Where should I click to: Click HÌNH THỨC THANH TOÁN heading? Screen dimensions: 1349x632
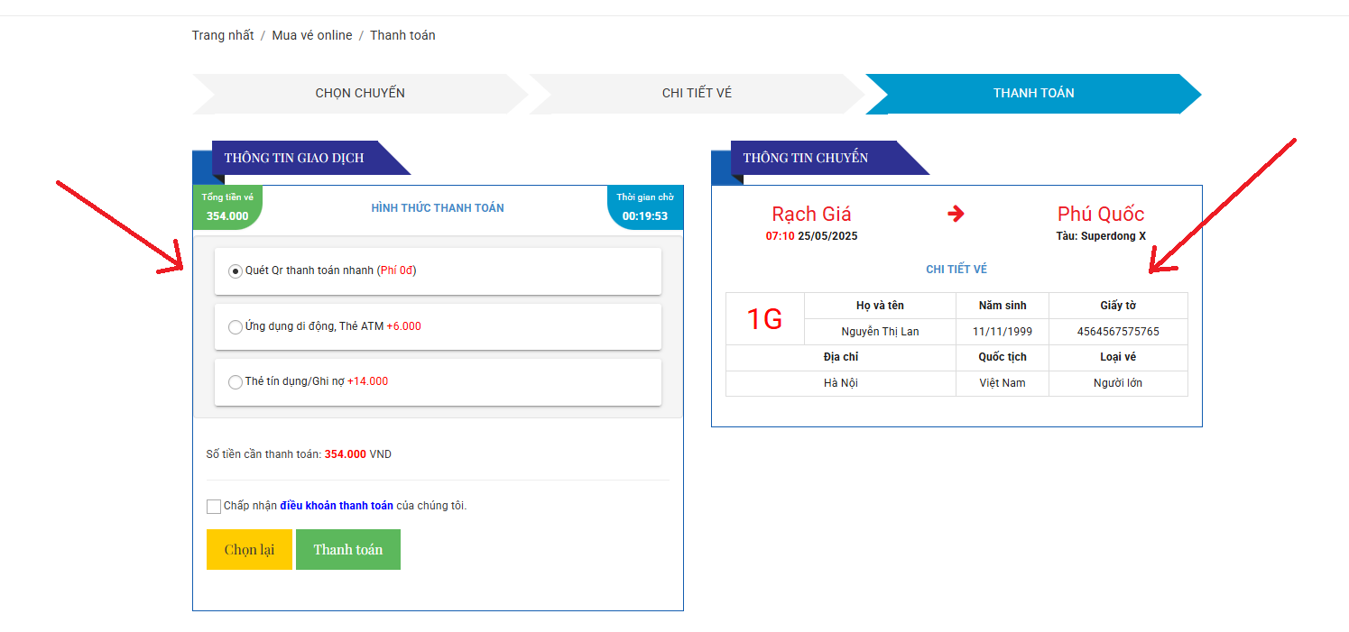point(438,208)
